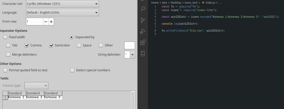
Task: Decrease the From row value
Action: [46, 22]
